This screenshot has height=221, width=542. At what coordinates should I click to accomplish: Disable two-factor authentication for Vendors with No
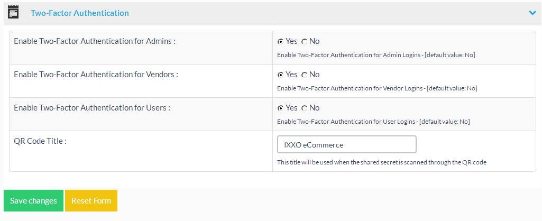click(x=304, y=75)
